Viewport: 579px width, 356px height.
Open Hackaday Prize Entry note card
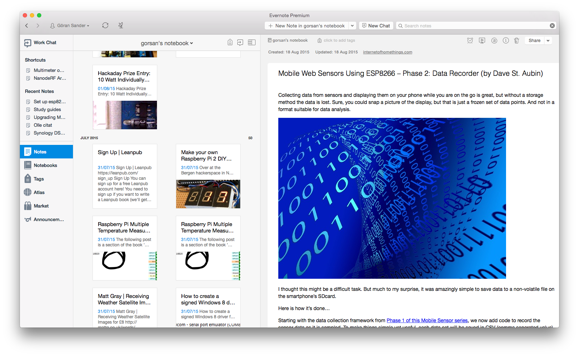(x=125, y=97)
